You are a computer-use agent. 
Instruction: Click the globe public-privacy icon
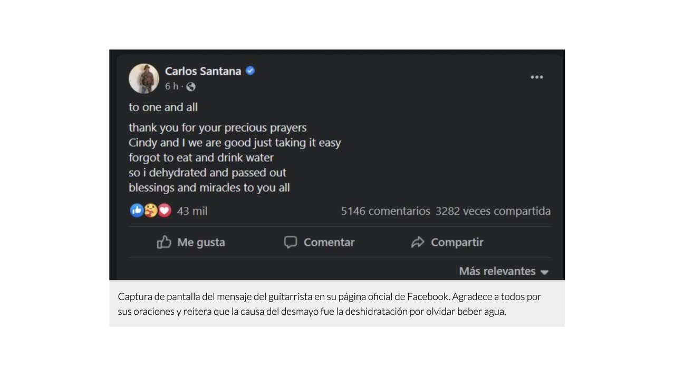pyautogui.click(x=191, y=86)
